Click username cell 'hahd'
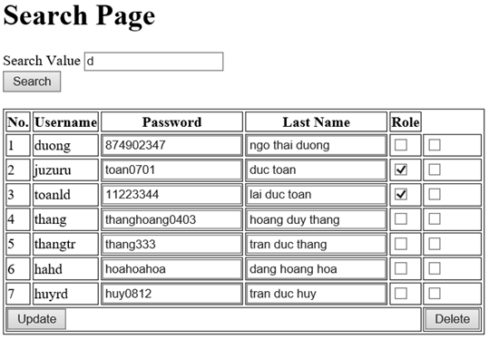 click(65, 269)
